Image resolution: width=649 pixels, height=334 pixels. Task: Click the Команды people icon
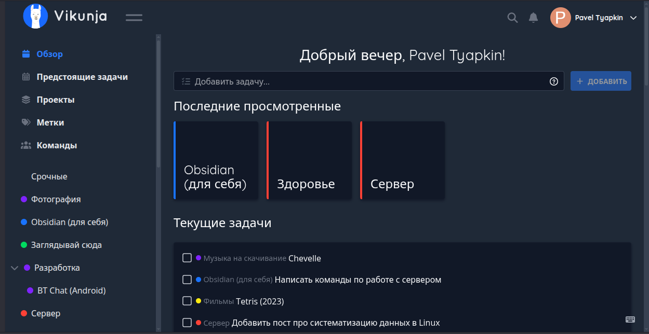tap(26, 145)
